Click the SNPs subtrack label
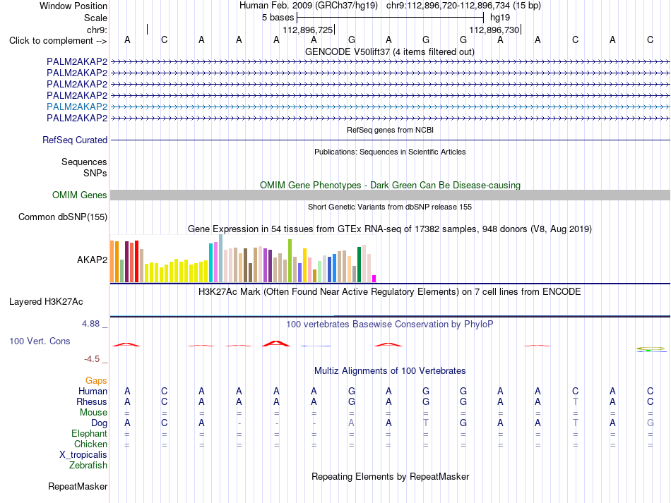The height and width of the screenshot is (503, 671). pos(95,173)
